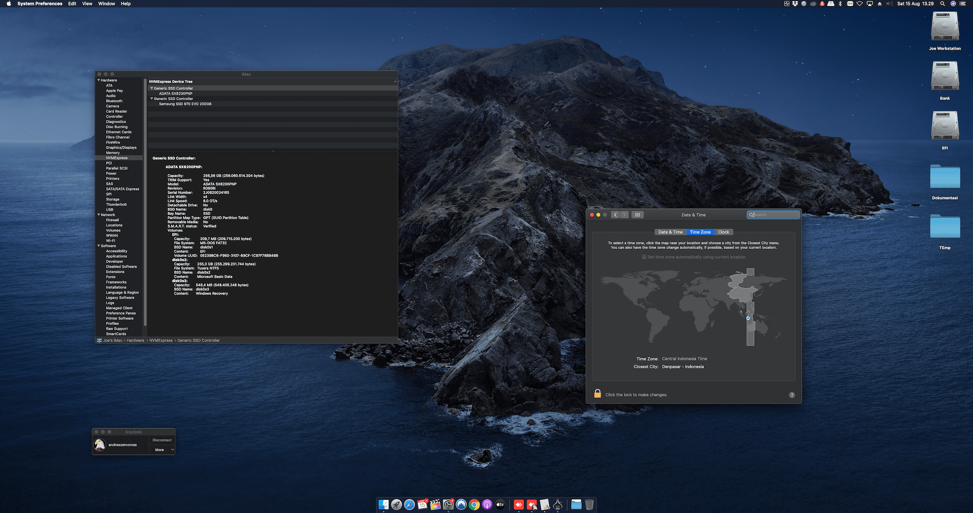Viewport: 973px width, 513px height.
Task: Select Memory in the Hardware sidebar
Action: pyautogui.click(x=113, y=153)
